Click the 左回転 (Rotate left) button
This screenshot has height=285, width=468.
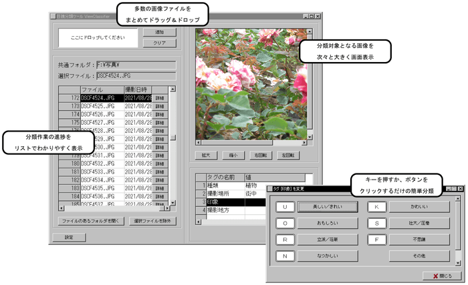coord(288,156)
